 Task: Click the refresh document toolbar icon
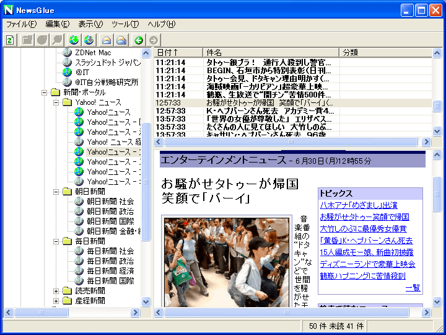click(x=11, y=40)
